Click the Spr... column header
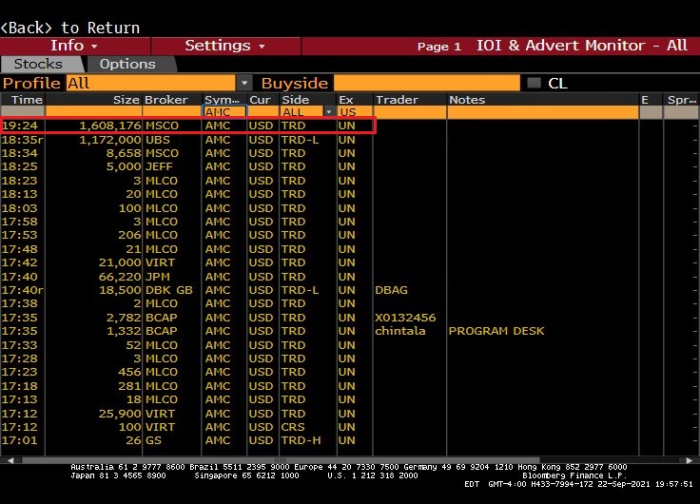 pyautogui.click(x=682, y=100)
